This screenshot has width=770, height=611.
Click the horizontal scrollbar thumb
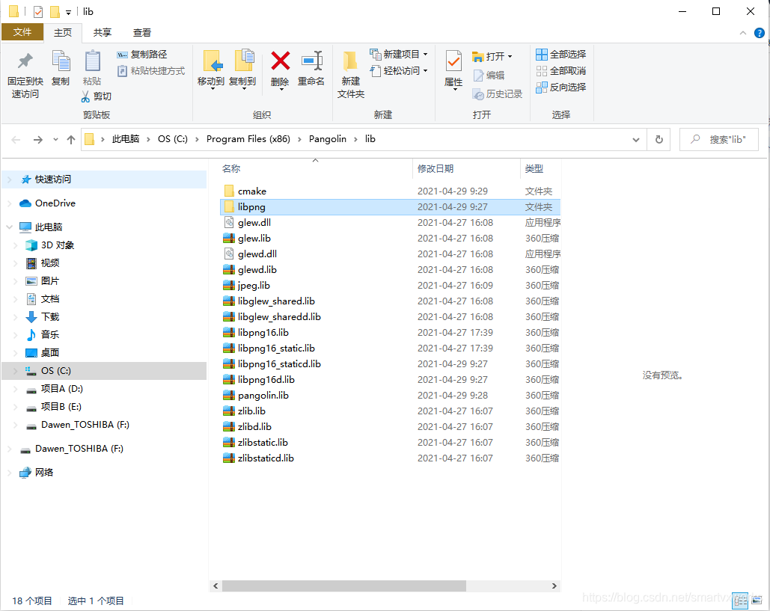pyautogui.click(x=344, y=586)
